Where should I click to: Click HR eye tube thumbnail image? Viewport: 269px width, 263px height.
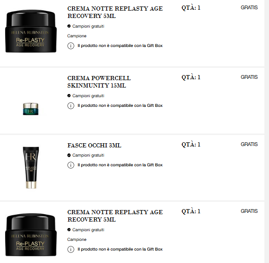click(31, 168)
